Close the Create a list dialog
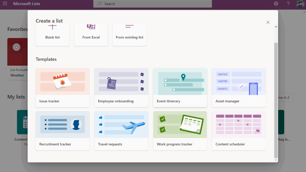 coord(268,22)
